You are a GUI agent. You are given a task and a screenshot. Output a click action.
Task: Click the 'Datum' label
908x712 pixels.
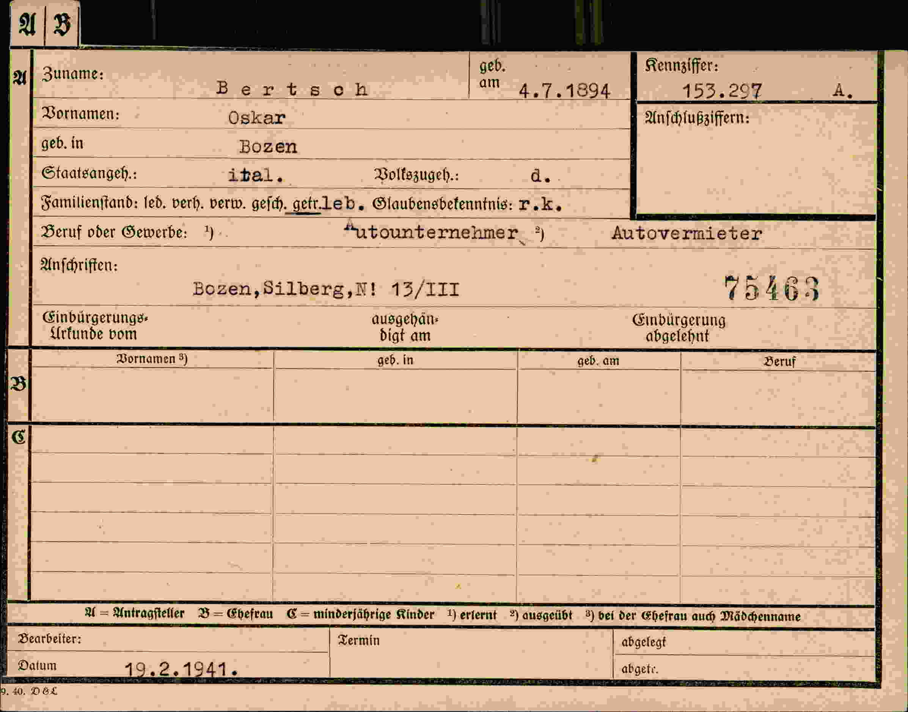coord(37,665)
